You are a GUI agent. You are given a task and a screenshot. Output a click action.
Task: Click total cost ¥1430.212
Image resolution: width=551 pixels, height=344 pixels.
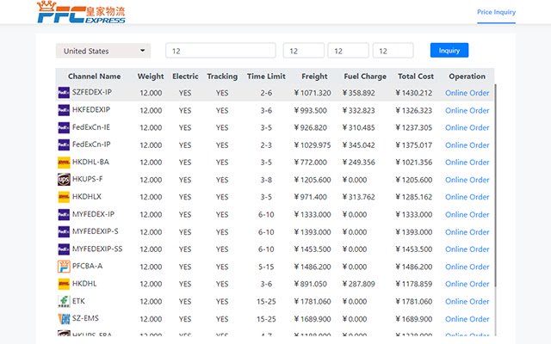[414, 93]
